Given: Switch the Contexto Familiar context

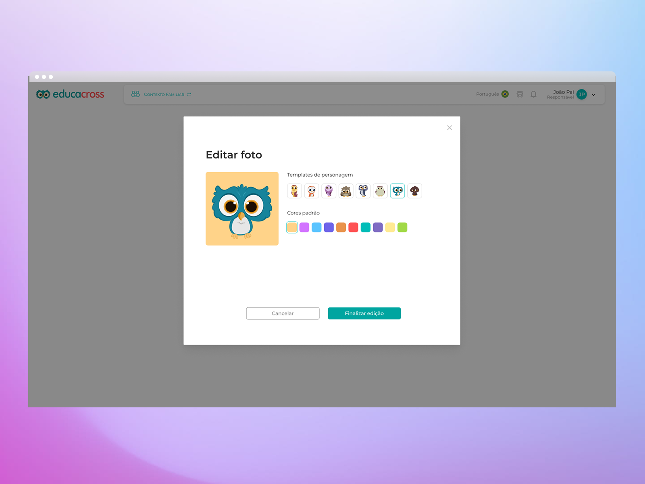Looking at the screenshot, I should click(x=161, y=94).
